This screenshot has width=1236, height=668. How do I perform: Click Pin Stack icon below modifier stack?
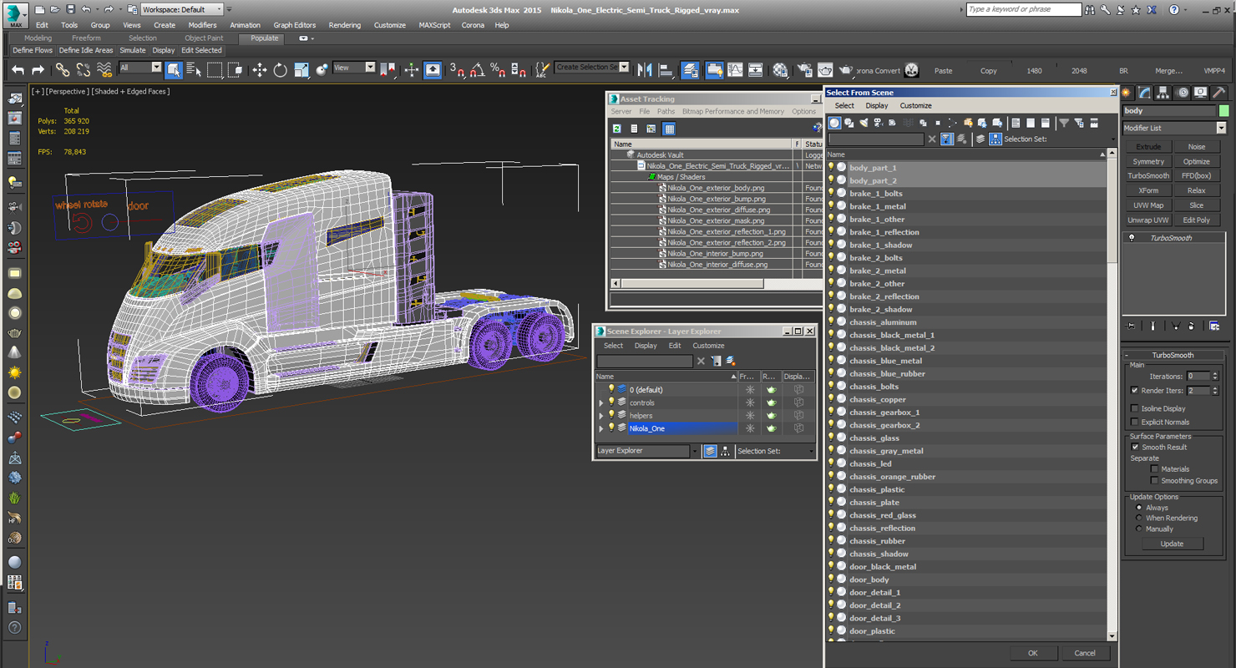pos(1131,326)
